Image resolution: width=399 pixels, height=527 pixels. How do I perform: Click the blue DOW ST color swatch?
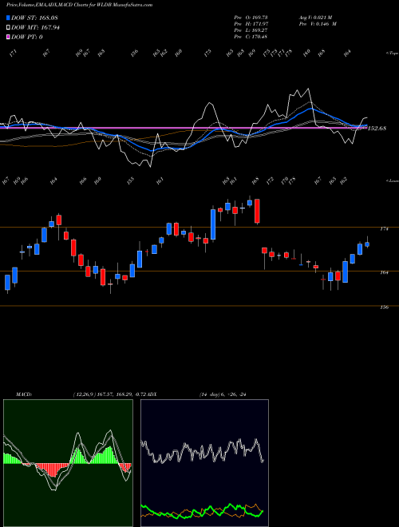8,18
